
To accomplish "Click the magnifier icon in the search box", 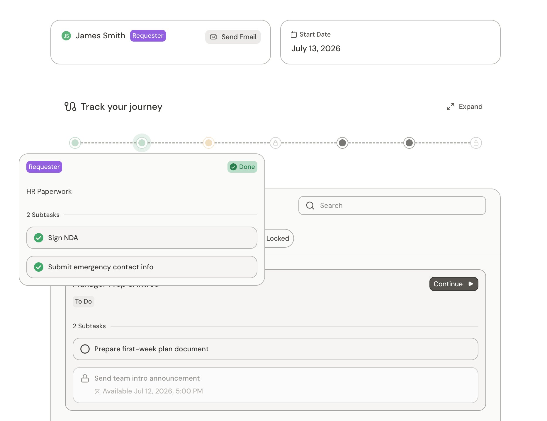I will coord(310,206).
